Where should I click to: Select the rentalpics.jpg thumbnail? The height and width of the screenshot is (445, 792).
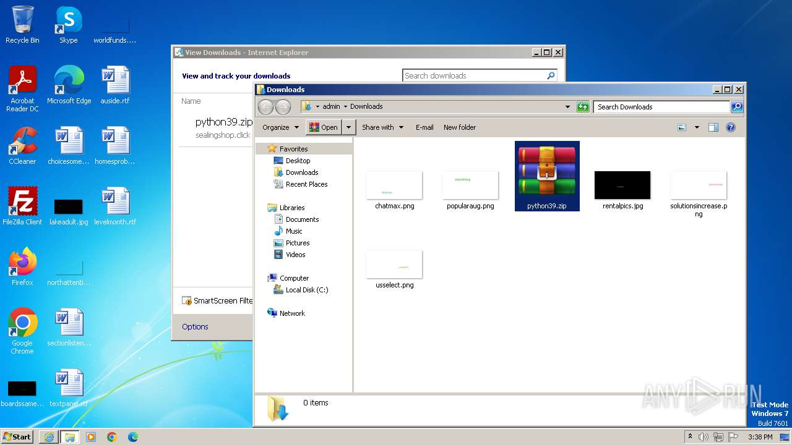click(x=622, y=190)
